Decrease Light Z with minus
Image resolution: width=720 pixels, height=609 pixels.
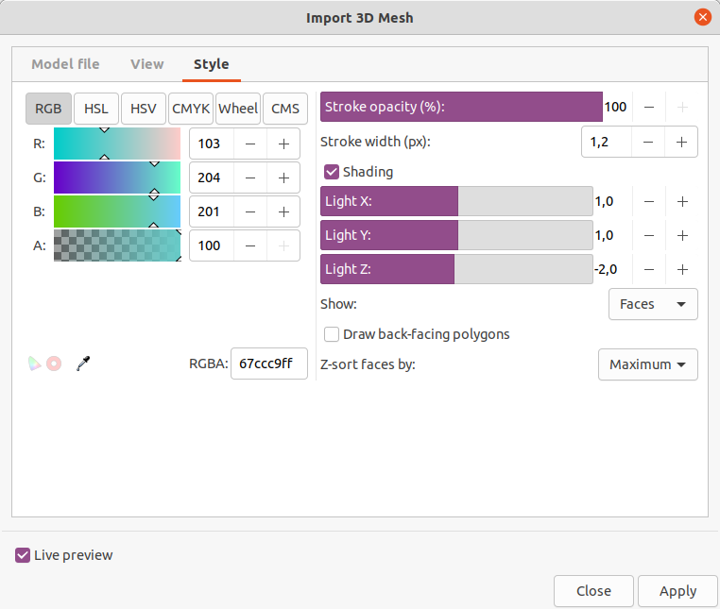click(649, 269)
